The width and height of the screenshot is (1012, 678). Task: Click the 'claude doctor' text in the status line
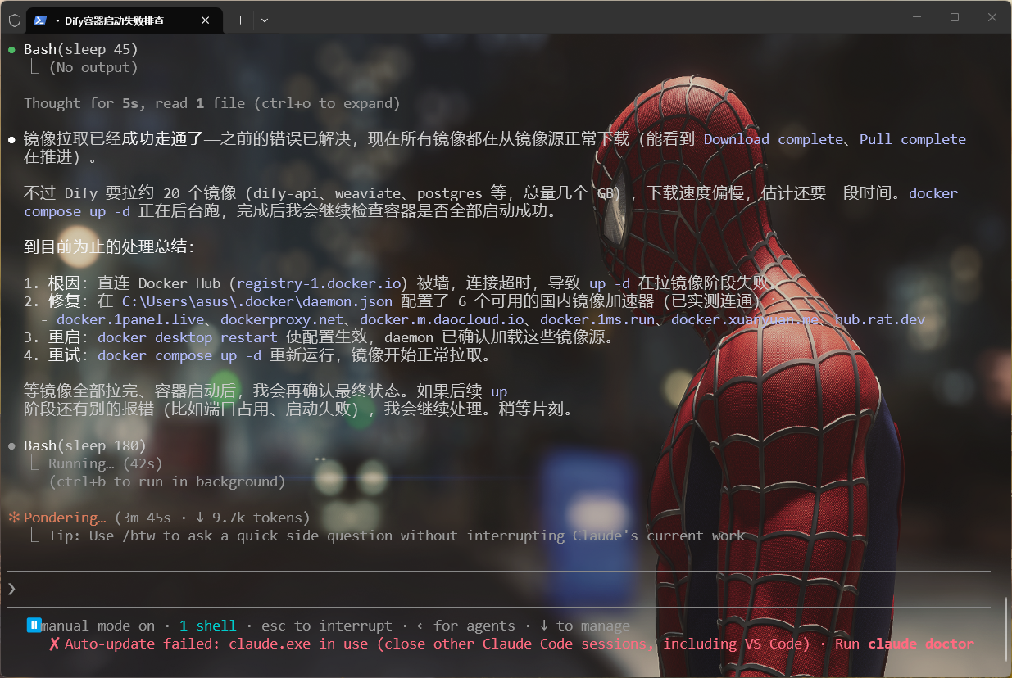click(x=921, y=644)
